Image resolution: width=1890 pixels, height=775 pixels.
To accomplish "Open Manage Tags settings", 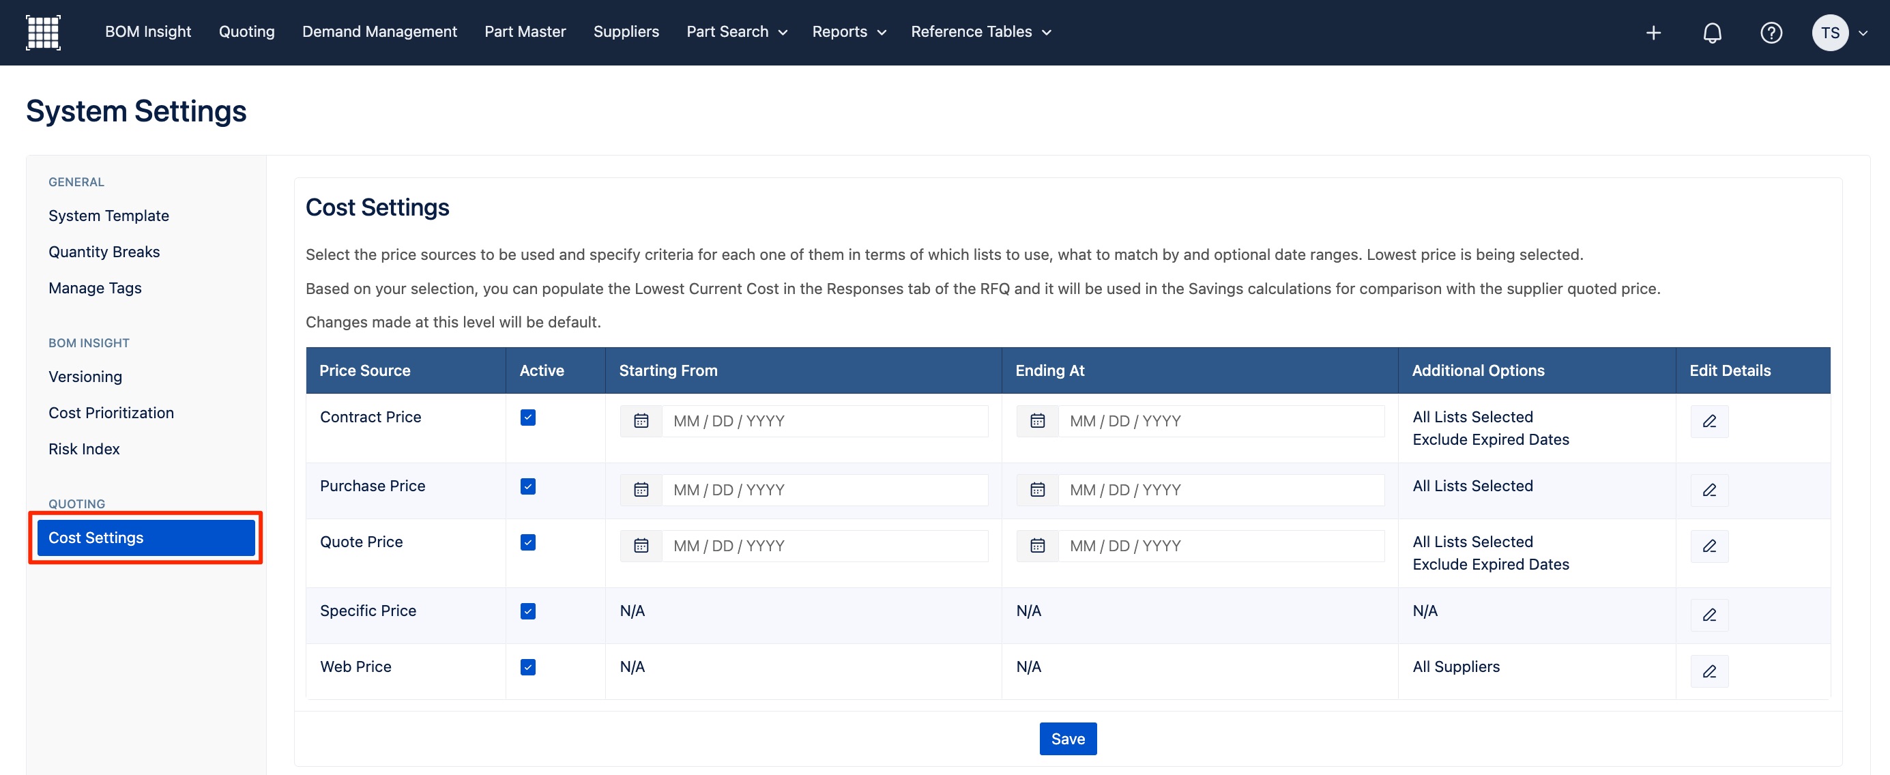I will pos(95,288).
